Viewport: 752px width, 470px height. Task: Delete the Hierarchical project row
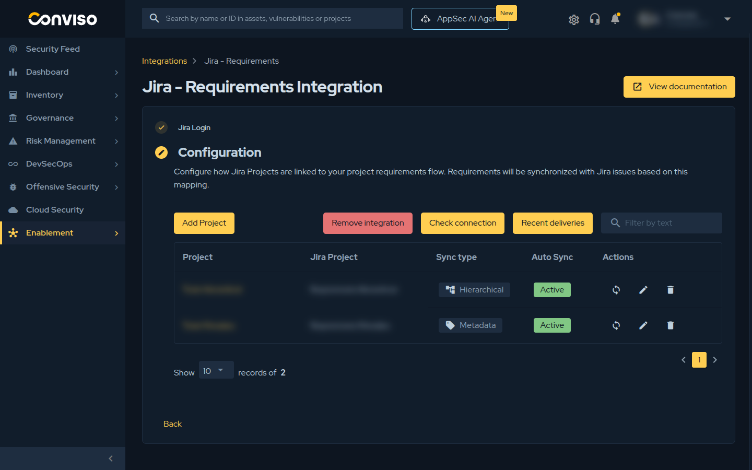[x=671, y=290]
